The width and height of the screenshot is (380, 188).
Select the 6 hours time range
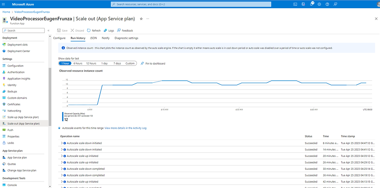[x=78, y=63]
